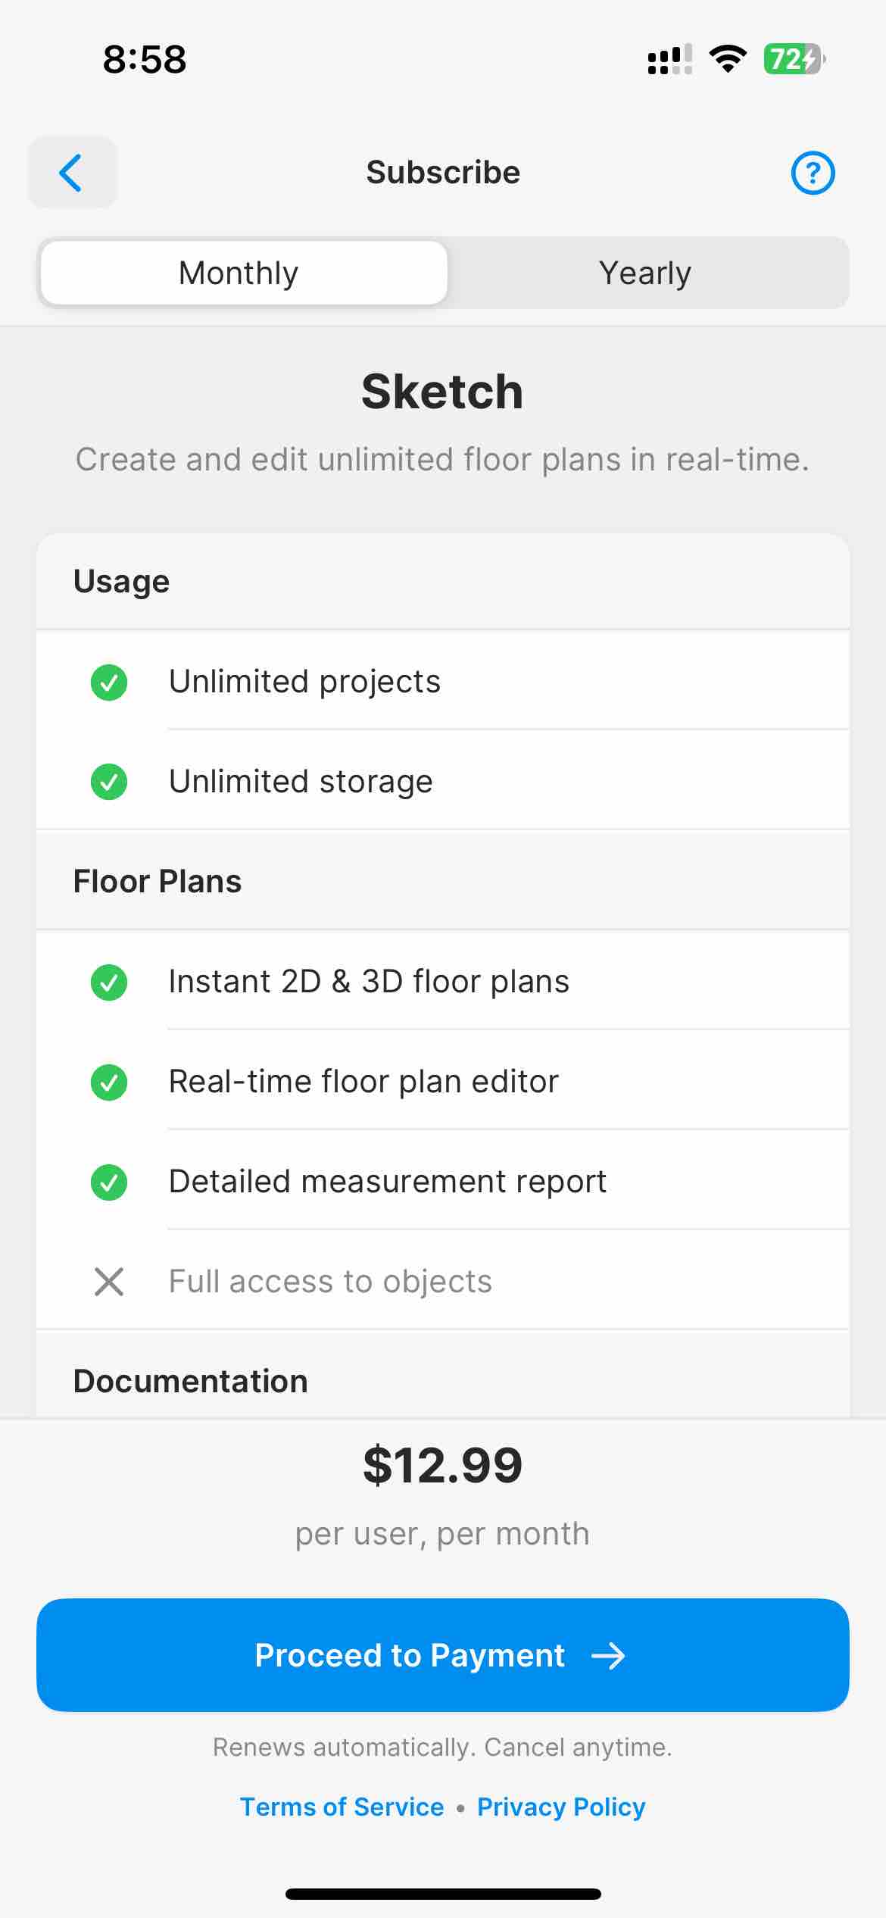Tap check icon for Detailed measurement report

109,1182
